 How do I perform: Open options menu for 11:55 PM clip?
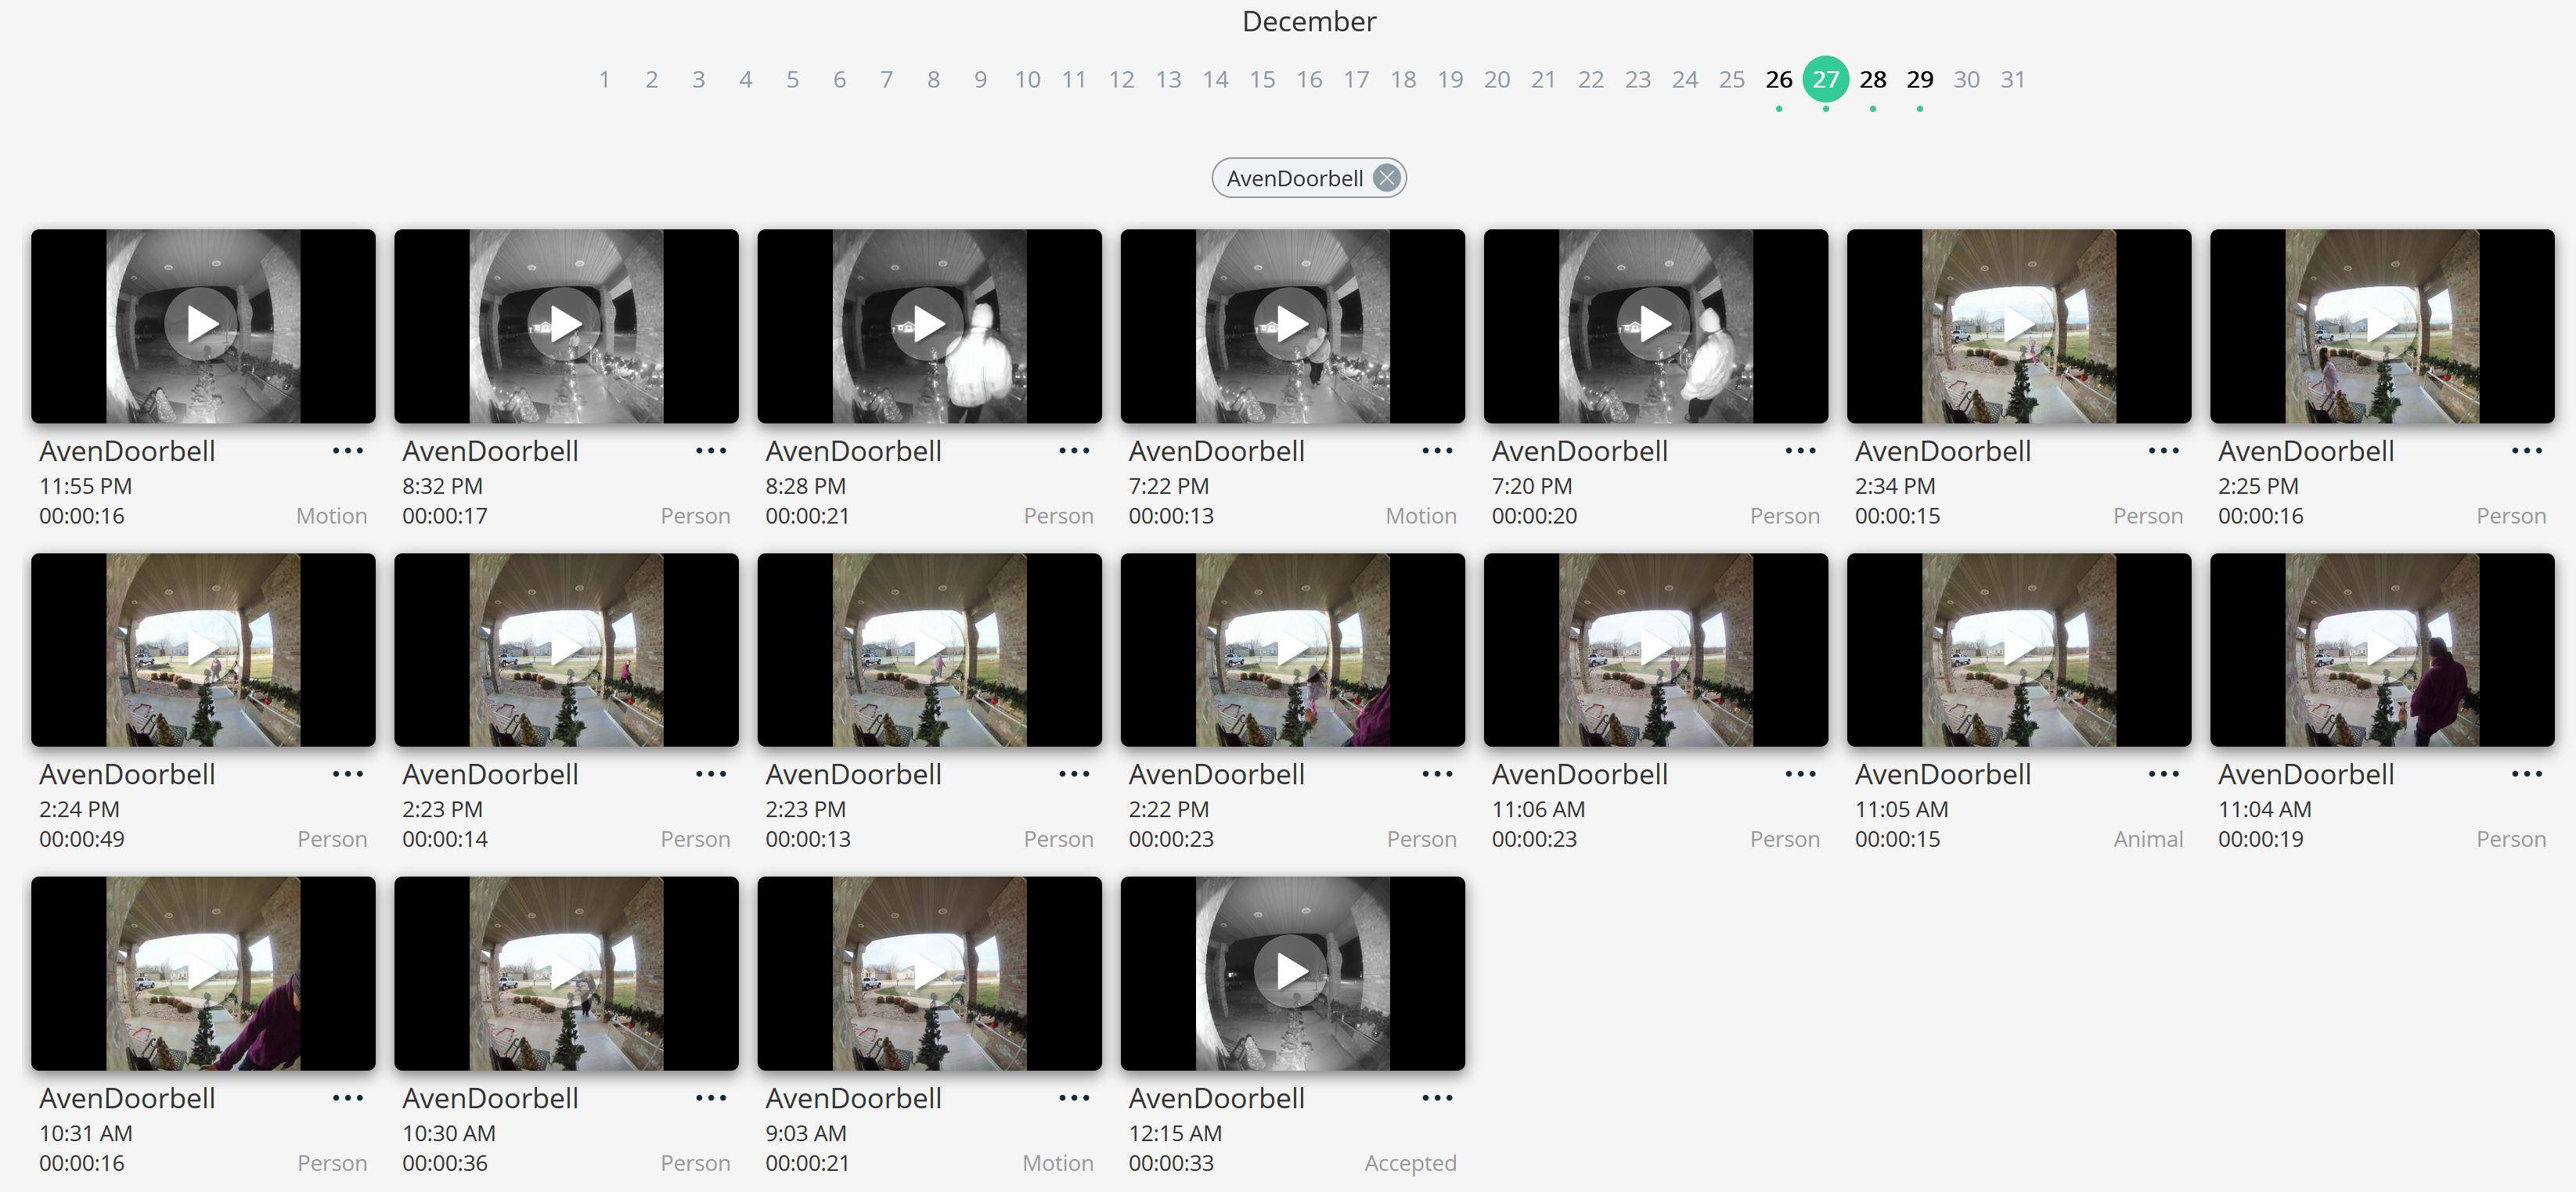347,451
